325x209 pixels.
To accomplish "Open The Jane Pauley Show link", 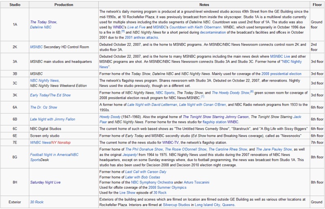I will point(274,149).
